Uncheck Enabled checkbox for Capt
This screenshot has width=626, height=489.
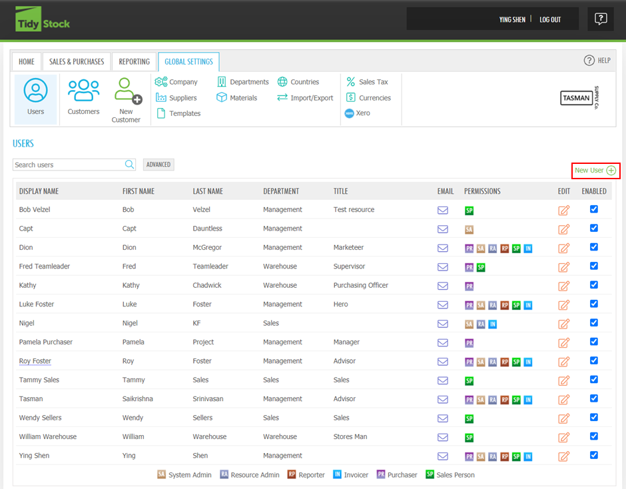click(594, 228)
